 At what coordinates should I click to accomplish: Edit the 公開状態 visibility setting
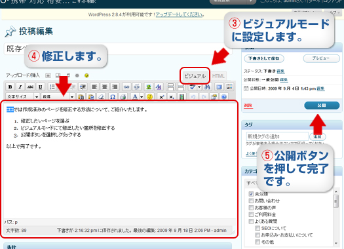(x=284, y=80)
